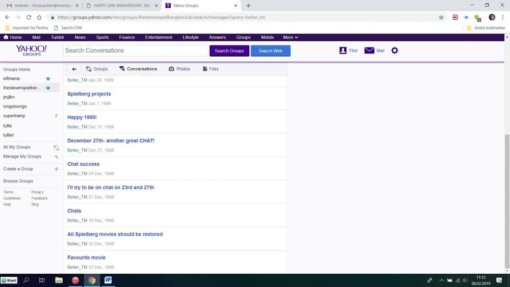This screenshot has width=510, height=287.
Task: Open Thor profile avatar icon
Action: (x=343, y=50)
